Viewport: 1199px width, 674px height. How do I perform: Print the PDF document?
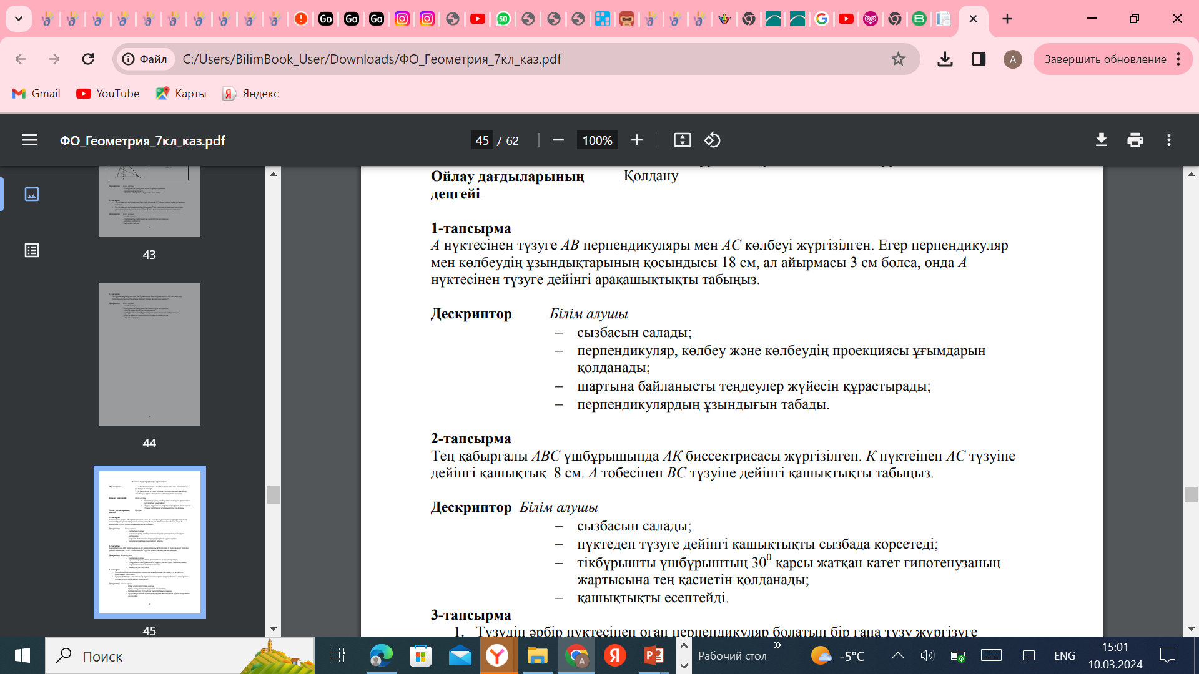click(x=1135, y=140)
